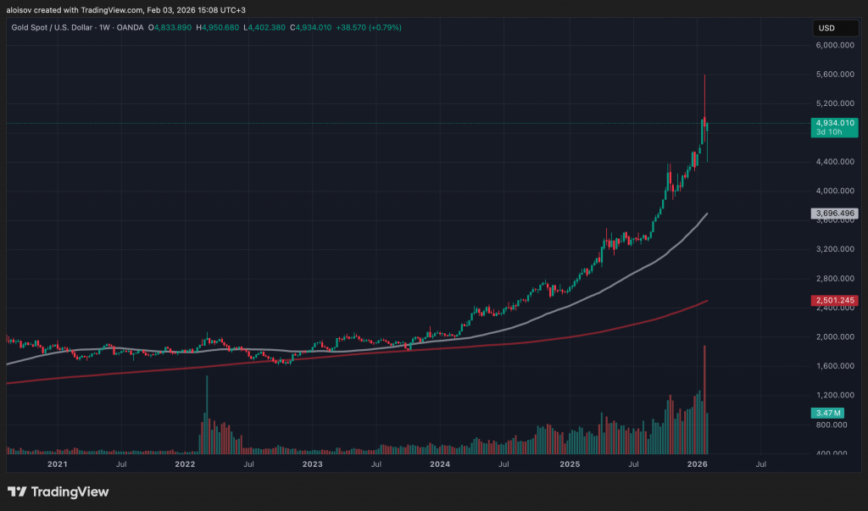Open the USD currency selector
Screen dimensions: 868x511
coord(826,28)
